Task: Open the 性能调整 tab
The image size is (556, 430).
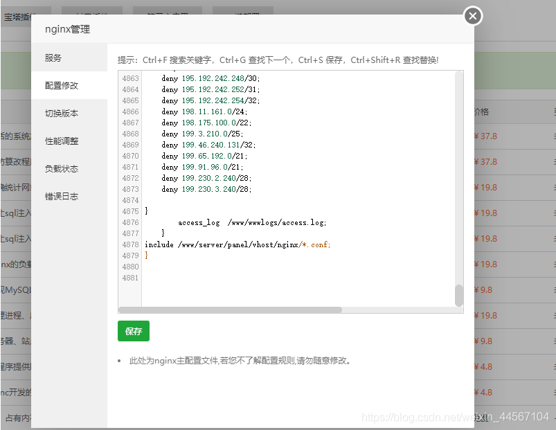Action: pyautogui.click(x=69, y=141)
